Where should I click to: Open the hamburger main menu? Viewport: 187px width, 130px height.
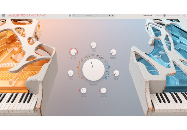pos(3,15)
